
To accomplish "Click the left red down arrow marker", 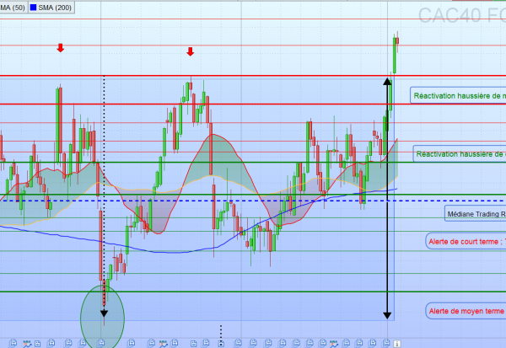I will 60,48.
